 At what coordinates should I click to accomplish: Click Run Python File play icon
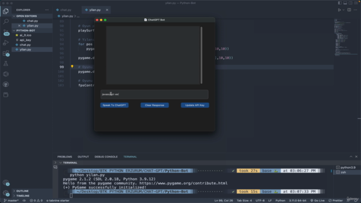[339, 10]
